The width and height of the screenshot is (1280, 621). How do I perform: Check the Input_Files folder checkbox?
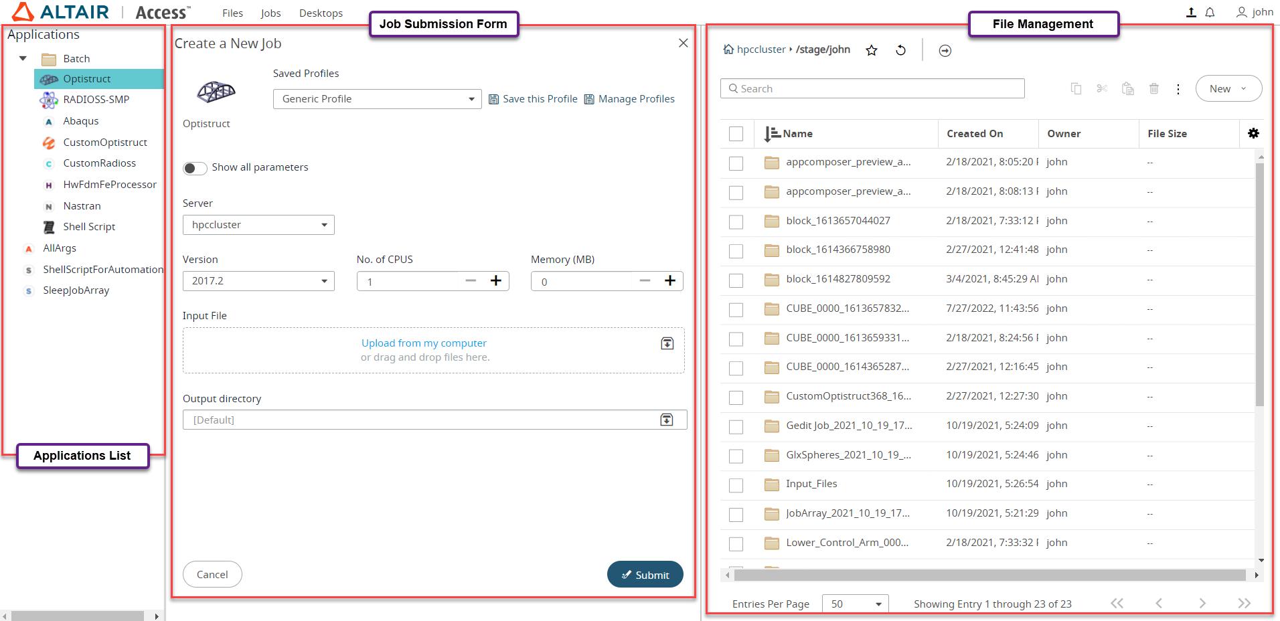[x=736, y=485]
